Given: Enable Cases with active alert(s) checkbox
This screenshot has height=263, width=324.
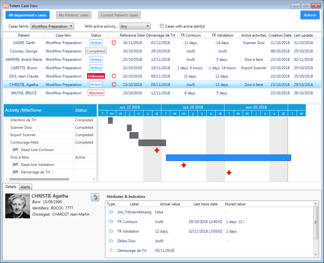Looking at the screenshot, I should click(x=162, y=26).
